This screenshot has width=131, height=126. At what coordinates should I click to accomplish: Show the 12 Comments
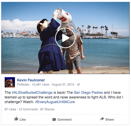[28, 109]
